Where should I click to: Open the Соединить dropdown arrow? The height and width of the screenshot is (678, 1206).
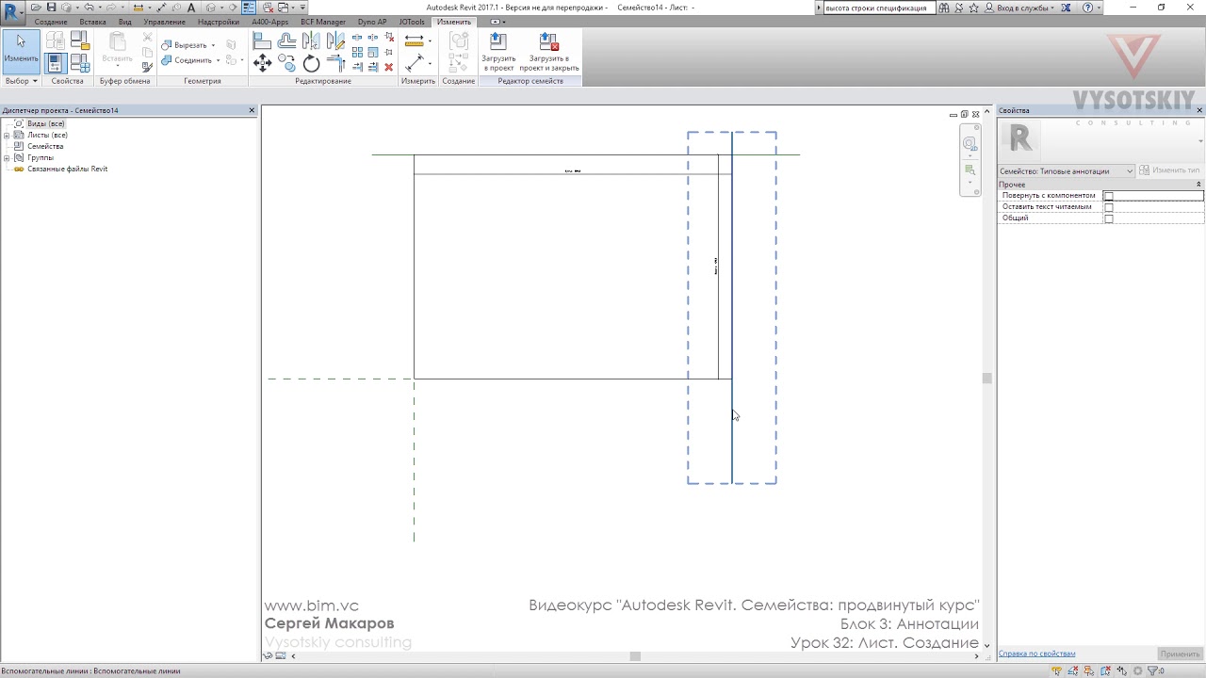tap(218, 60)
